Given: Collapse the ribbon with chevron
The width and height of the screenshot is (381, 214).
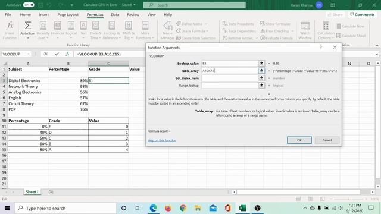Looking at the screenshot, I should tap(377, 45).
